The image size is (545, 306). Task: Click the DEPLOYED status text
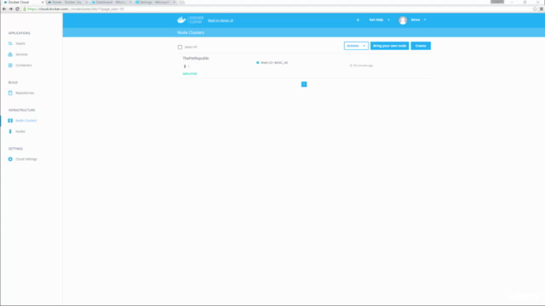coord(190,74)
